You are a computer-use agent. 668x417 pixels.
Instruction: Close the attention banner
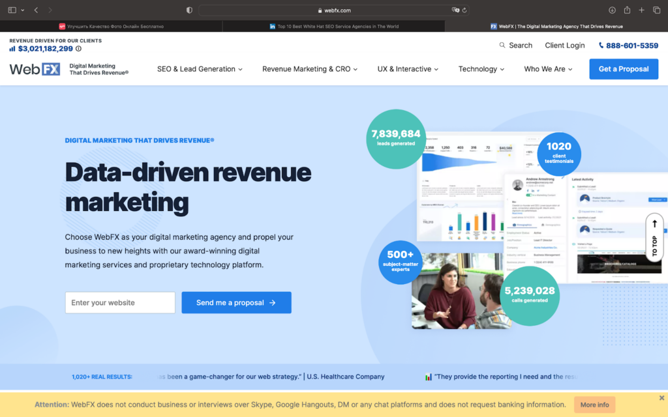coord(661,398)
